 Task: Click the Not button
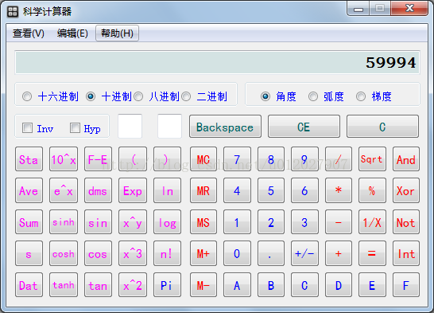coord(406,222)
